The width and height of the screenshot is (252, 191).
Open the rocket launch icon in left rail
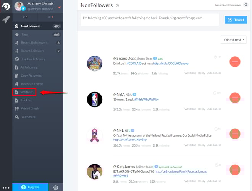[x=6, y=19]
